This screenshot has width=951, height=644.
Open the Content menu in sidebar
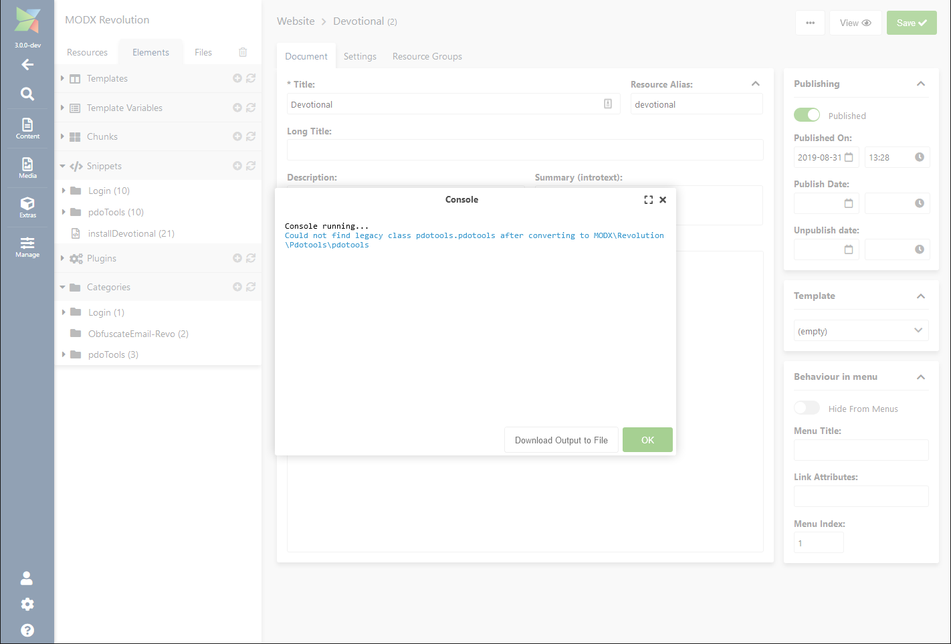pyautogui.click(x=27, y=128)
